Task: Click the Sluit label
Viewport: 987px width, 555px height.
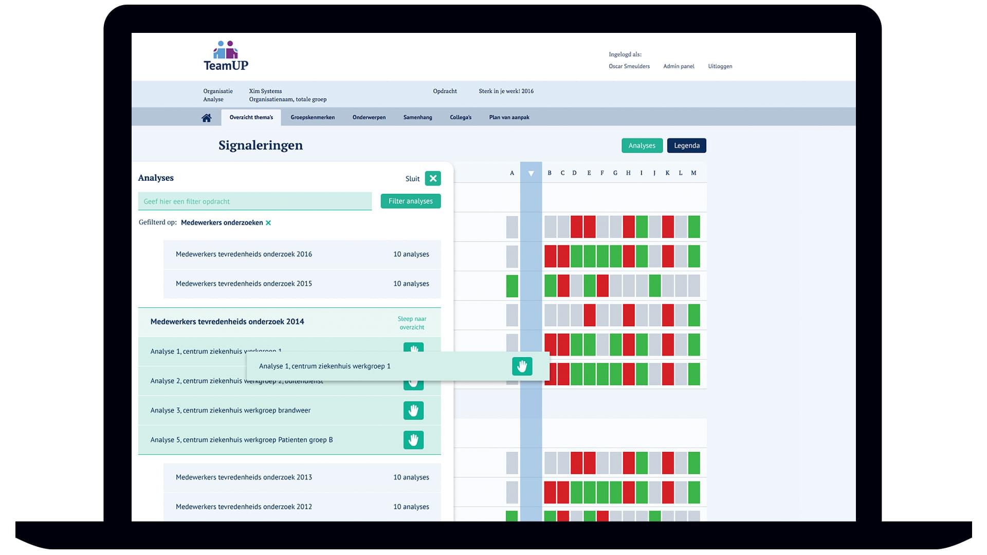Action: [412, 179]
